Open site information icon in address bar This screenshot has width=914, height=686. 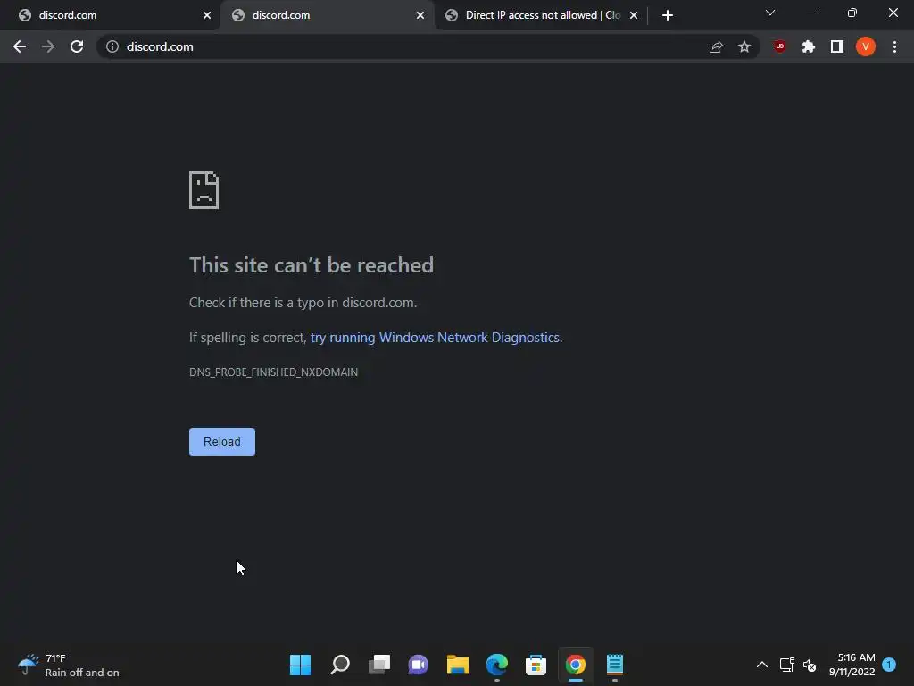[x=112, y=46]
